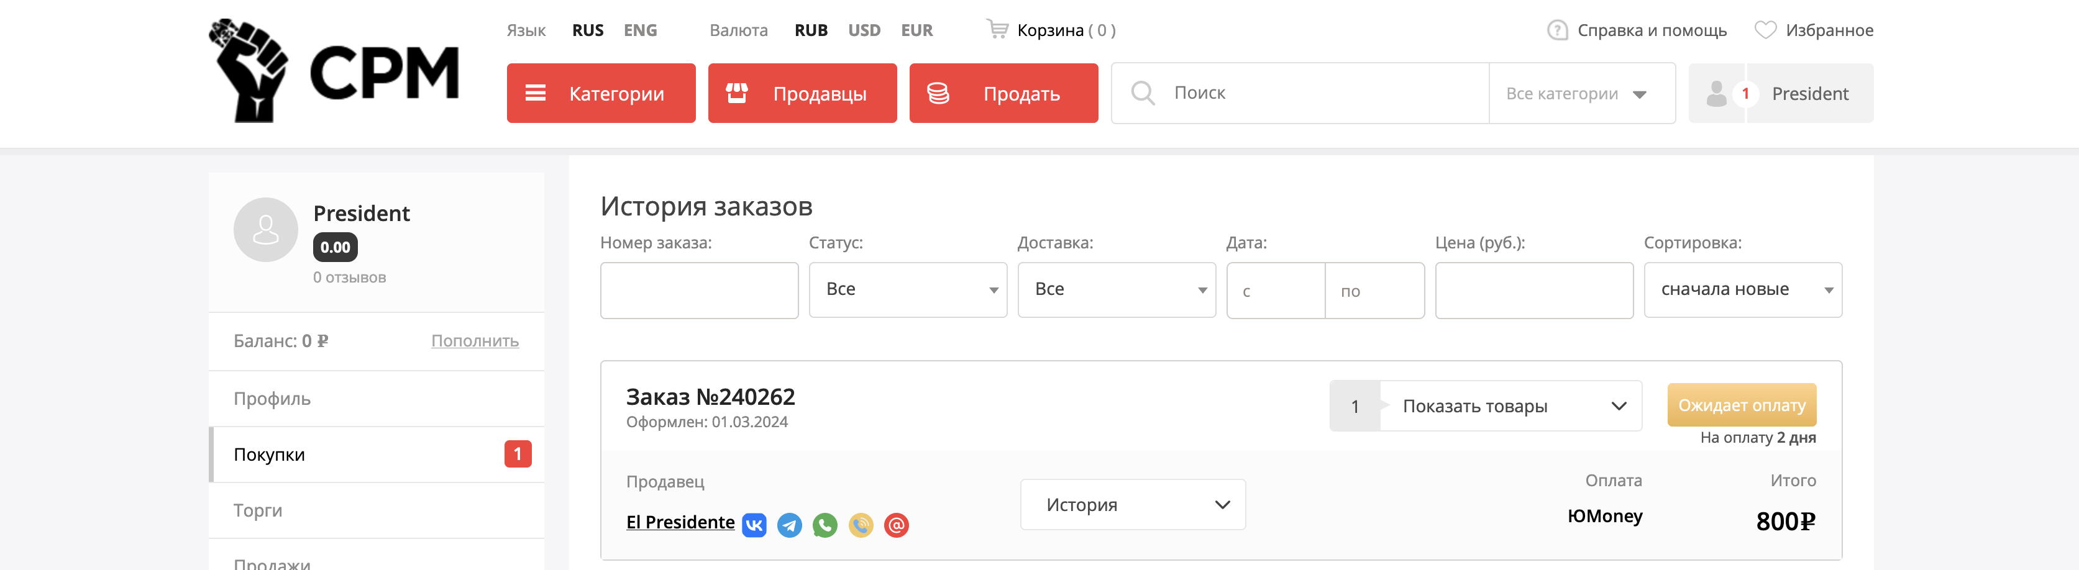Open seller's Telegram contact icon
The image size is (2079, 570).
(789, 525)
